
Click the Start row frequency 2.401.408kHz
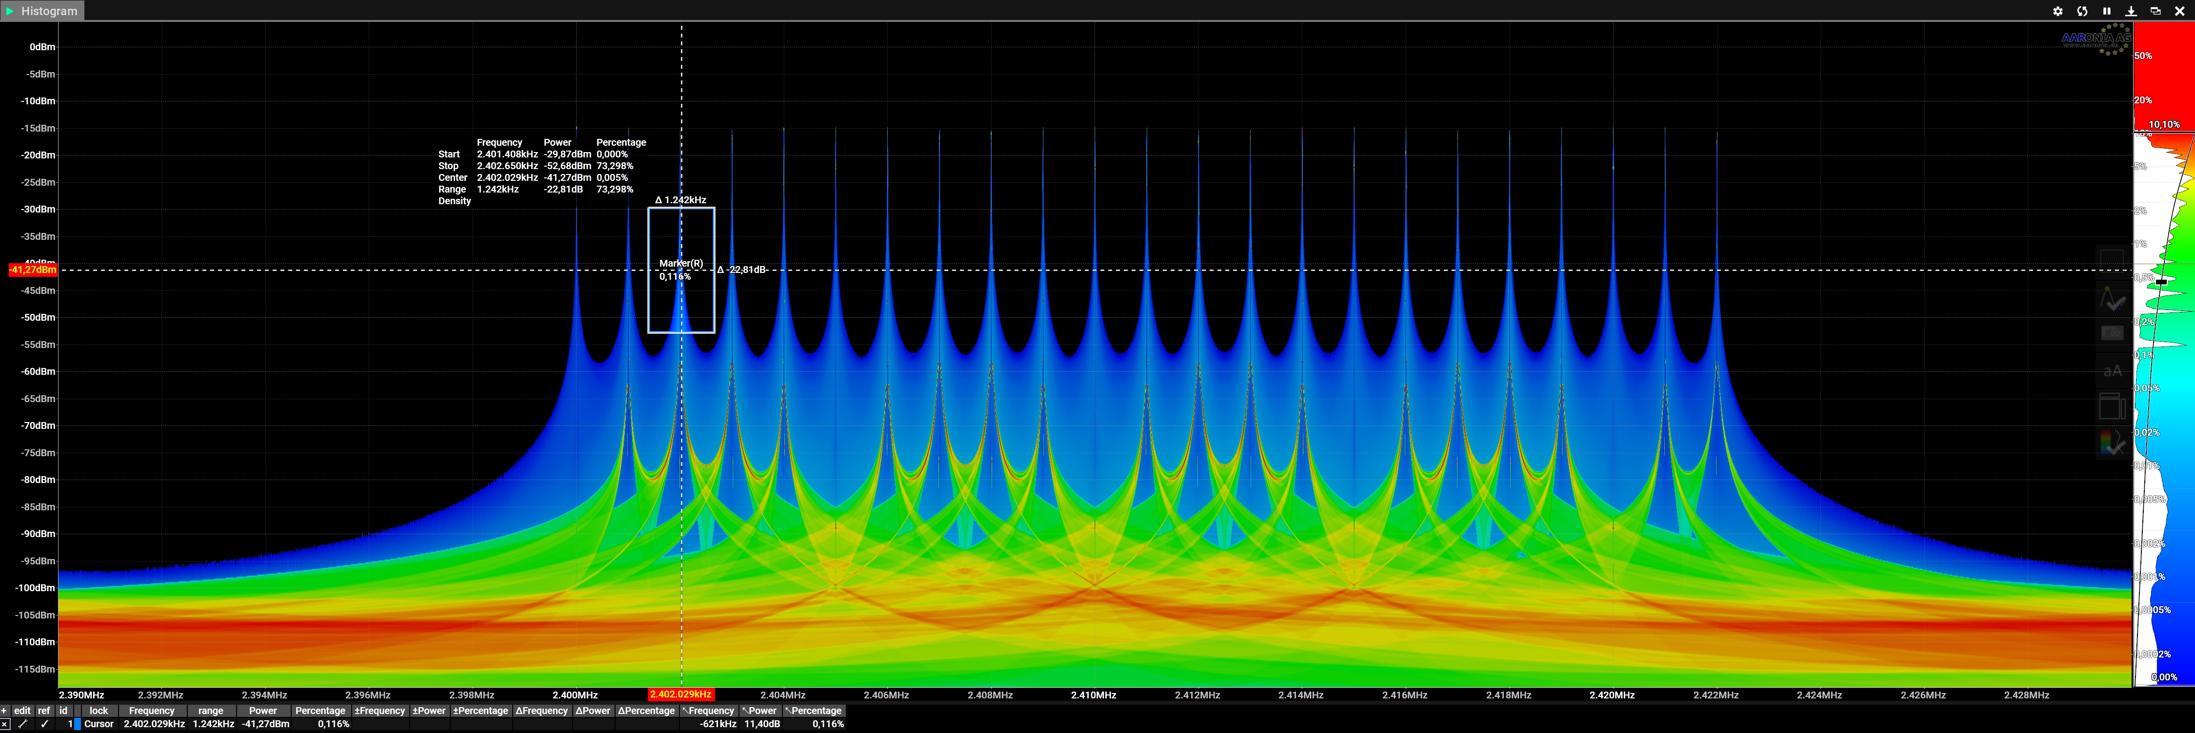coord(507,154)
